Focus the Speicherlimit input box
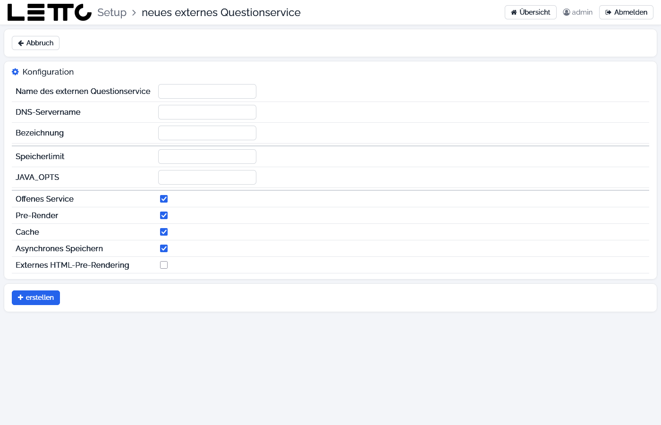661x425 pixels. [x=207, y=157]
